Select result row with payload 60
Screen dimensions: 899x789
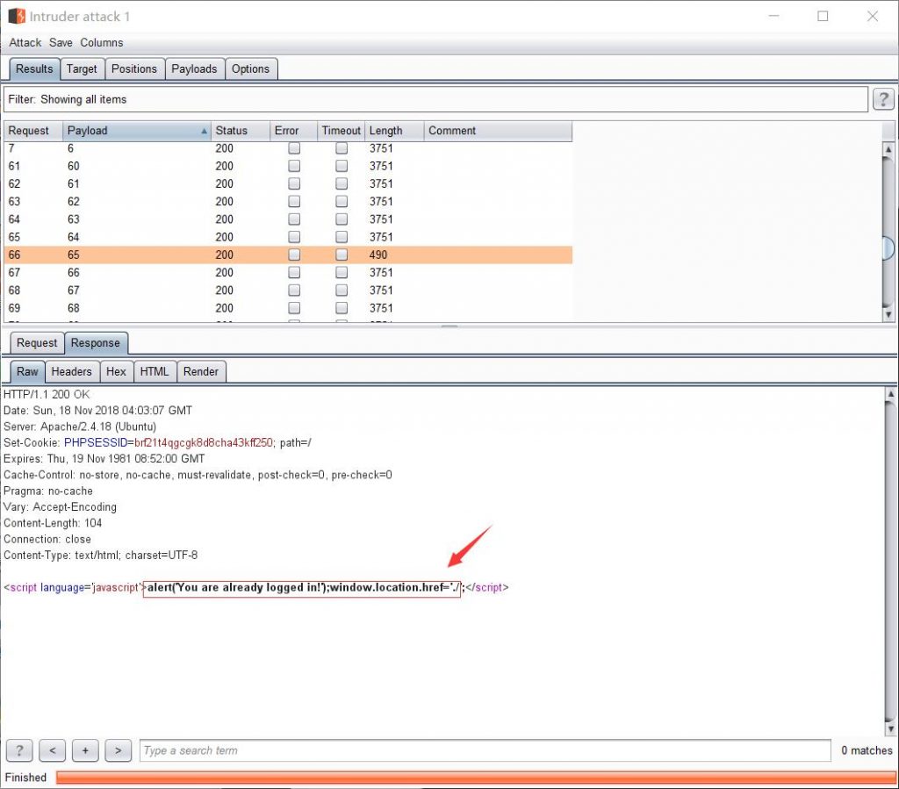pos(288,166)
